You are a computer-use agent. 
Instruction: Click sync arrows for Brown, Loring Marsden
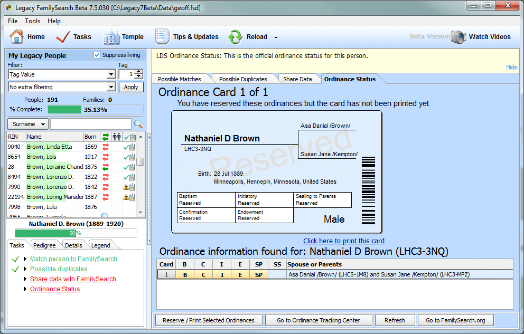pos(106,197)
